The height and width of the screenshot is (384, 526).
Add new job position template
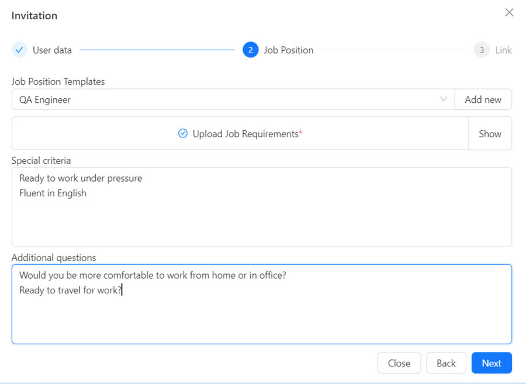pos(483,99)
